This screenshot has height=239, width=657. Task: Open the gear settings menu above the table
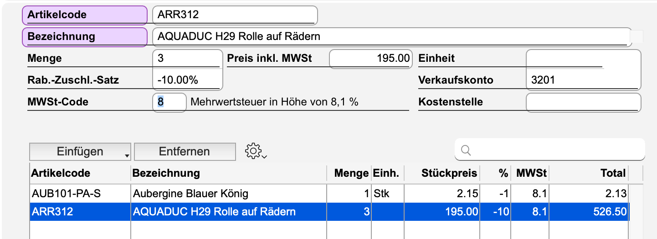pos(255,151)
